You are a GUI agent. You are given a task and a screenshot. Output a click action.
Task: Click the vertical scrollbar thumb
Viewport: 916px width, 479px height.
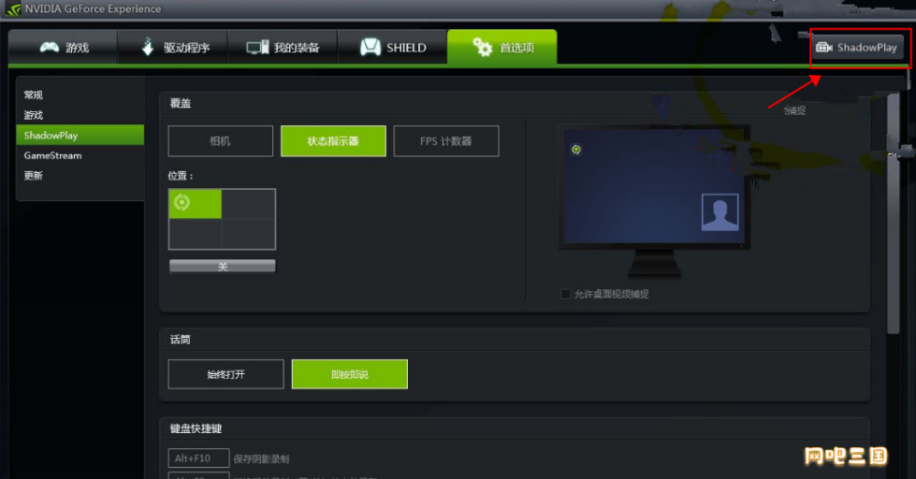coord(893,213)
